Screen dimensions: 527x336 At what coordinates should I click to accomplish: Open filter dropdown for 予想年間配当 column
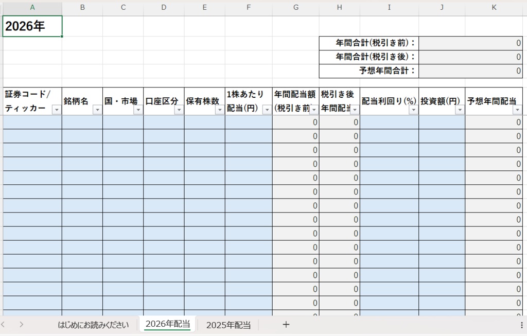coord(517,110)
